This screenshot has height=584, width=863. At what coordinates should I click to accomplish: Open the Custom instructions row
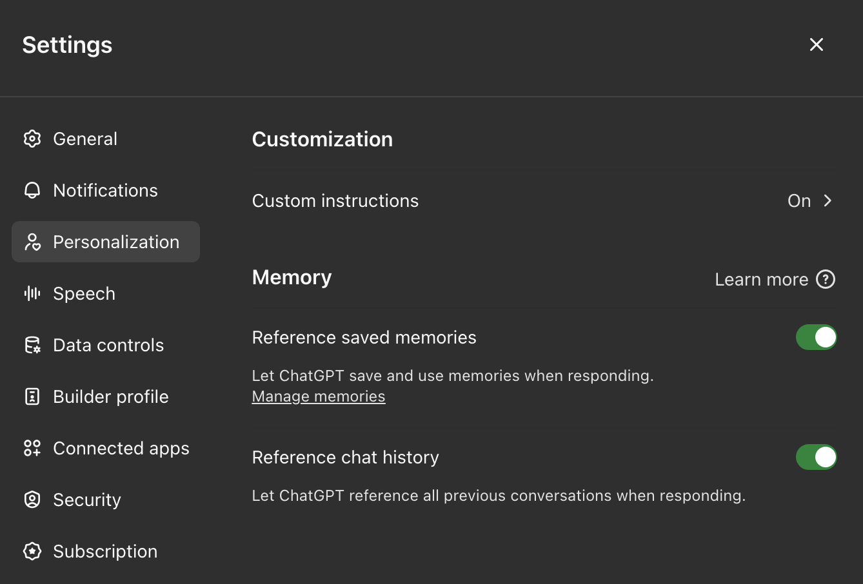(x=544, y=200)
